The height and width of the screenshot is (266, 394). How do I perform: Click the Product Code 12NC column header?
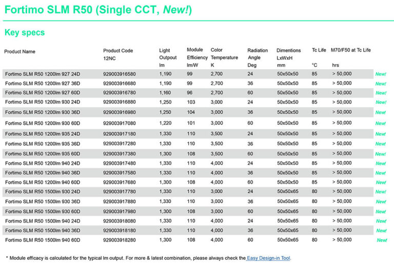118,54
